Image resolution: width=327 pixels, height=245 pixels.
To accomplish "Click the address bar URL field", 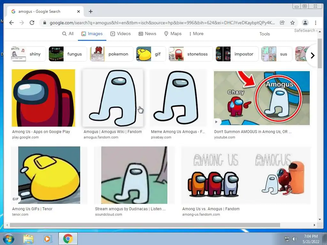I will coord(162,23).
